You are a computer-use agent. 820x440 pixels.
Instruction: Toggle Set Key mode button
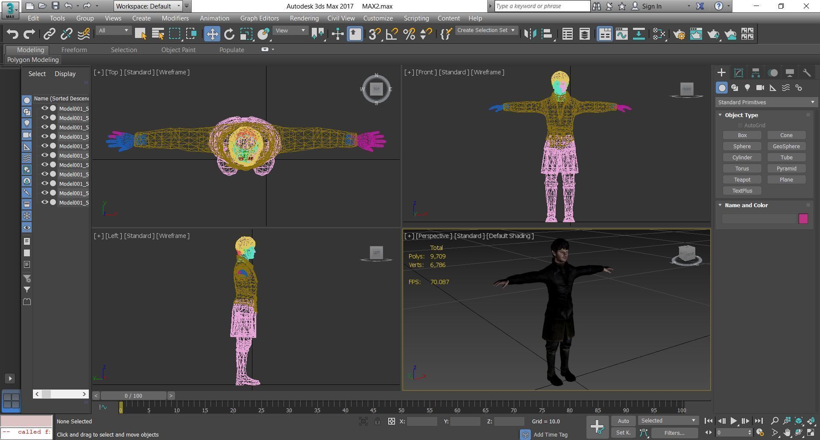623,433
